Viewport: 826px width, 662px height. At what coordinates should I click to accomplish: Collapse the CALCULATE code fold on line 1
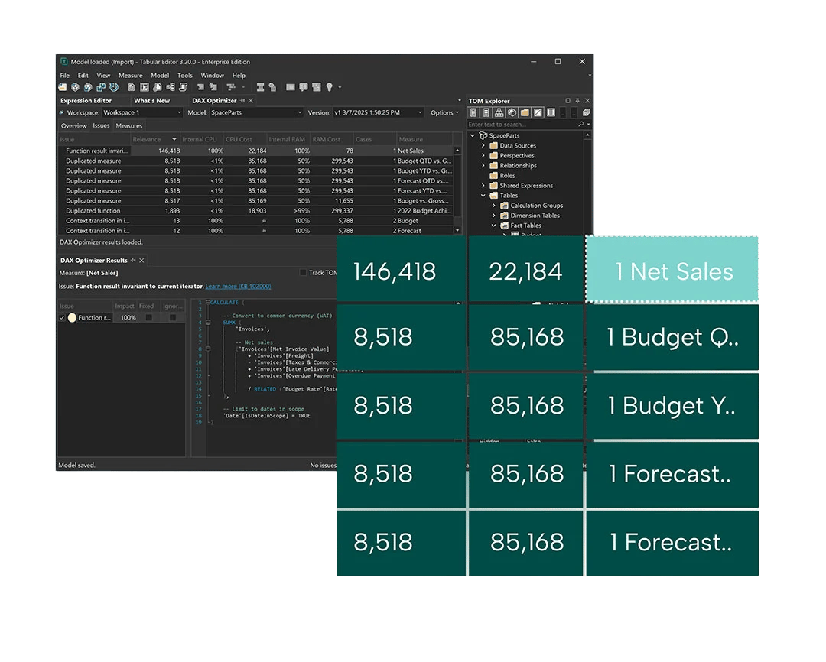tap(208, 302)
